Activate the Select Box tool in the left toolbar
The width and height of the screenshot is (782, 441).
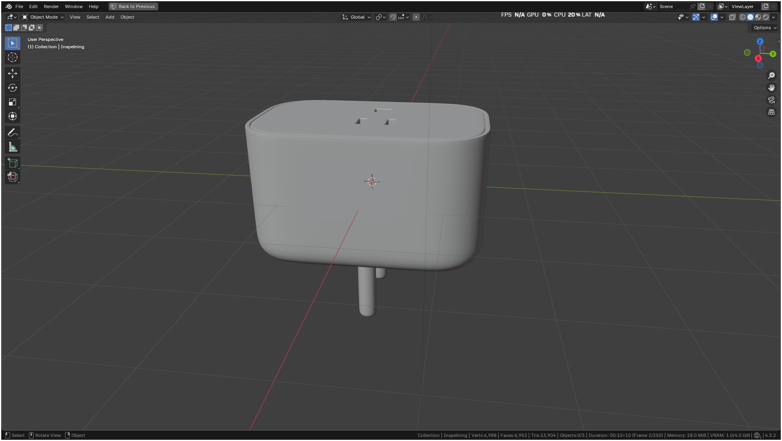coord(13,43)
